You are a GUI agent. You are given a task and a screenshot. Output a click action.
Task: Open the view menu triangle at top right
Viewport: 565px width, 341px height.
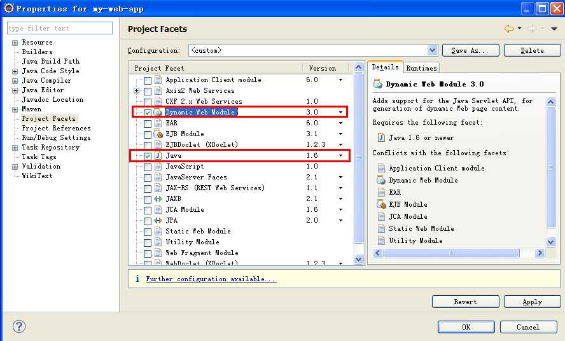554,29
